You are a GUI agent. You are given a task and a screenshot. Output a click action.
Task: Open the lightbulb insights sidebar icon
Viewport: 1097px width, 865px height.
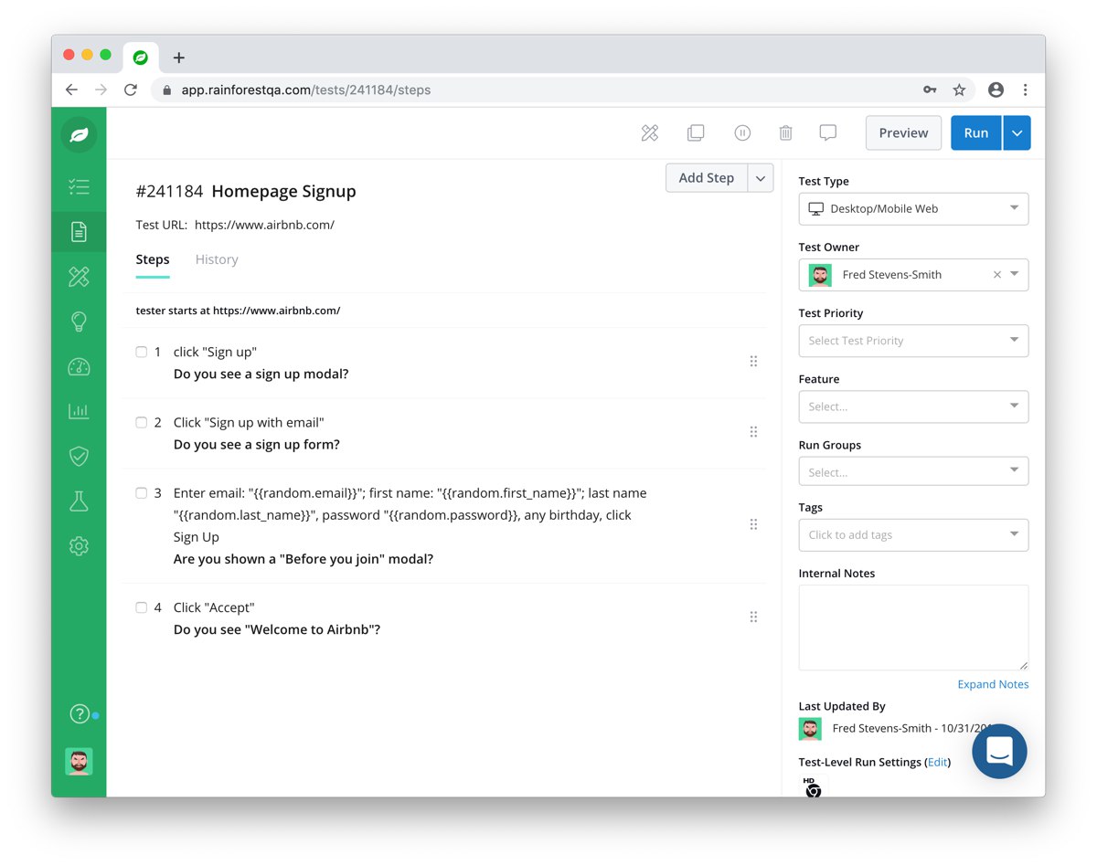[x=79, y=322]
